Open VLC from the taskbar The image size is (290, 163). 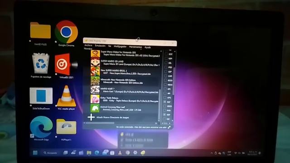pyautogui.click(x=120, y=153)
